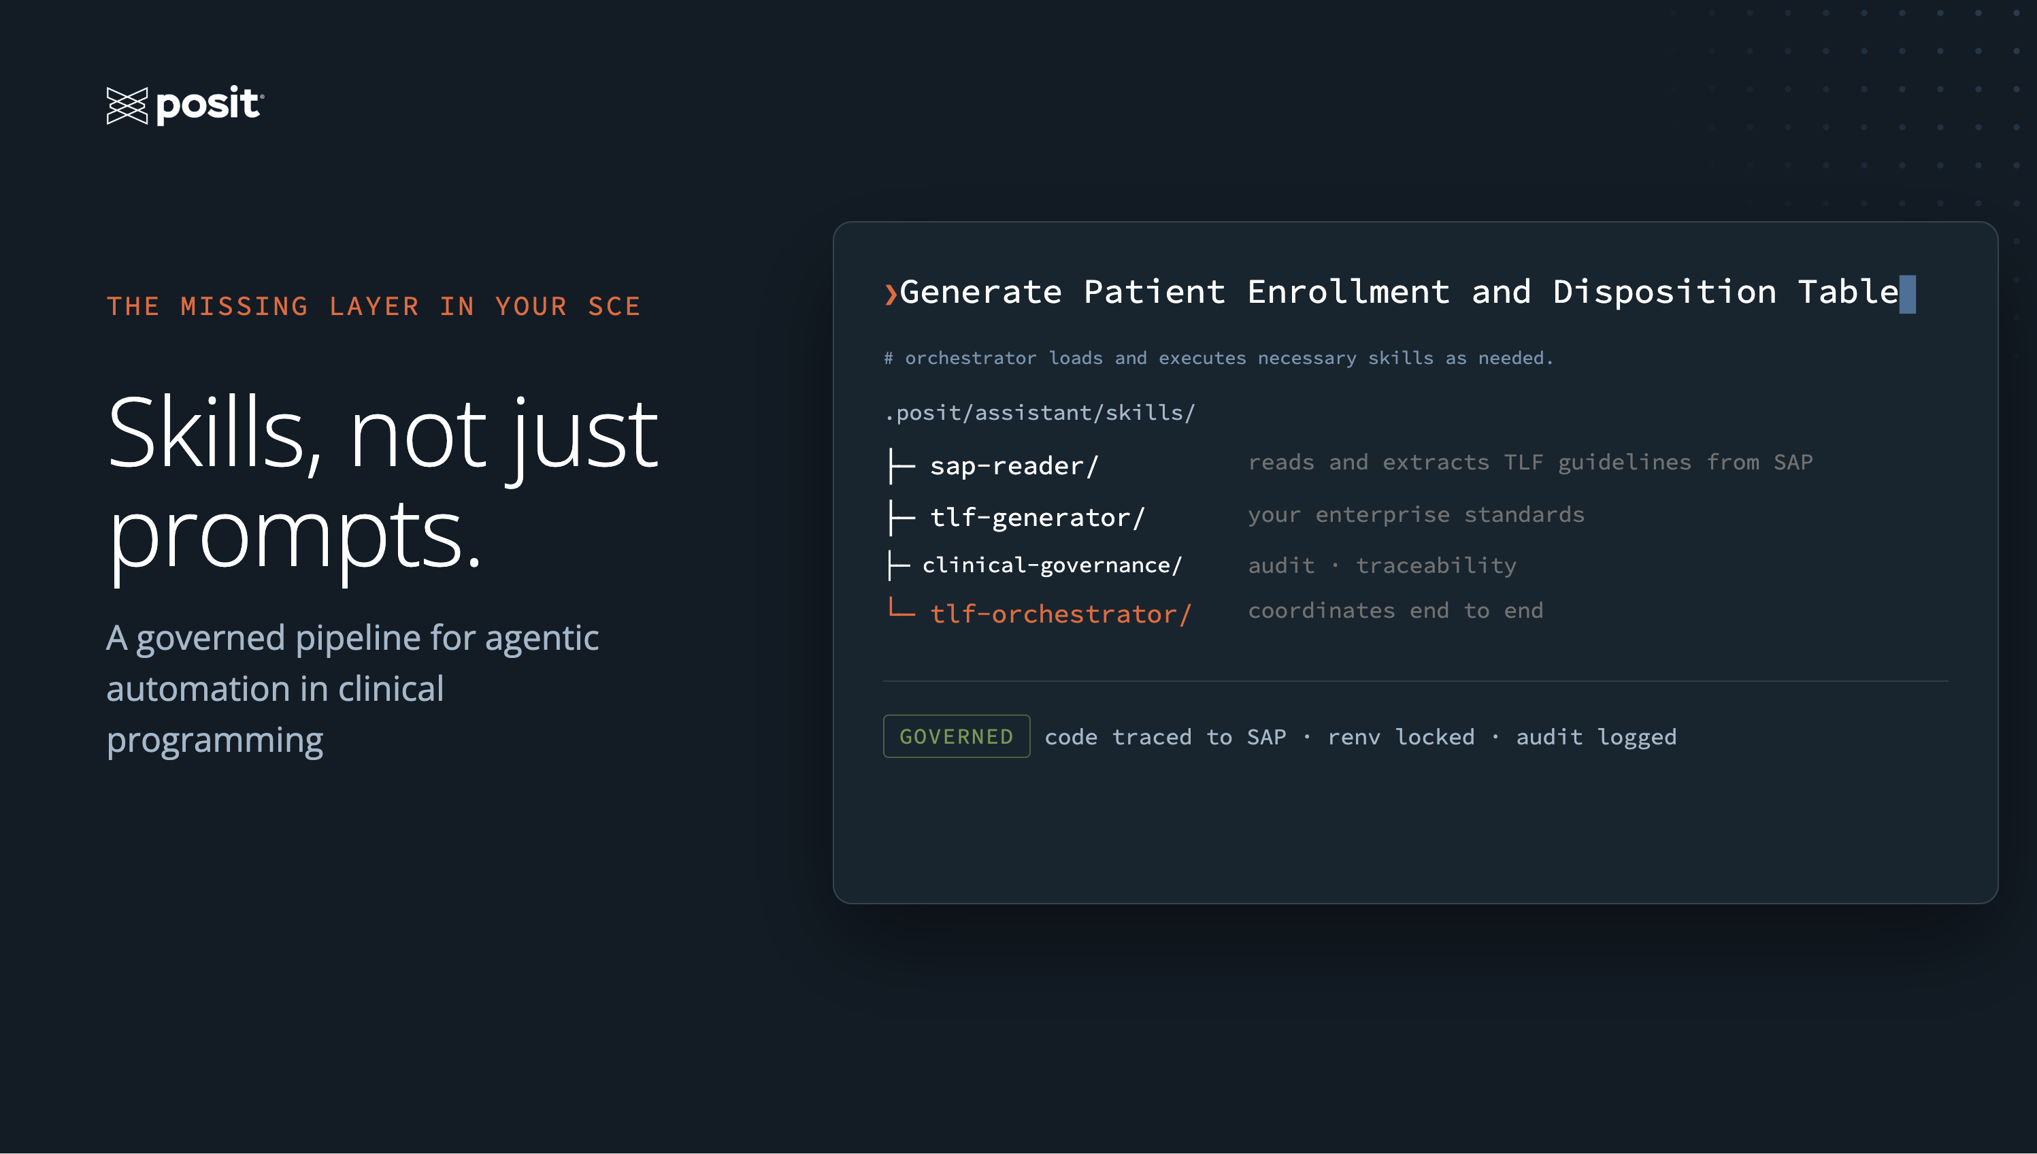Click the Posit logo
The width and height of the screenshot is (2037, 1154).
pyautogui.click(x=184, y=105)
